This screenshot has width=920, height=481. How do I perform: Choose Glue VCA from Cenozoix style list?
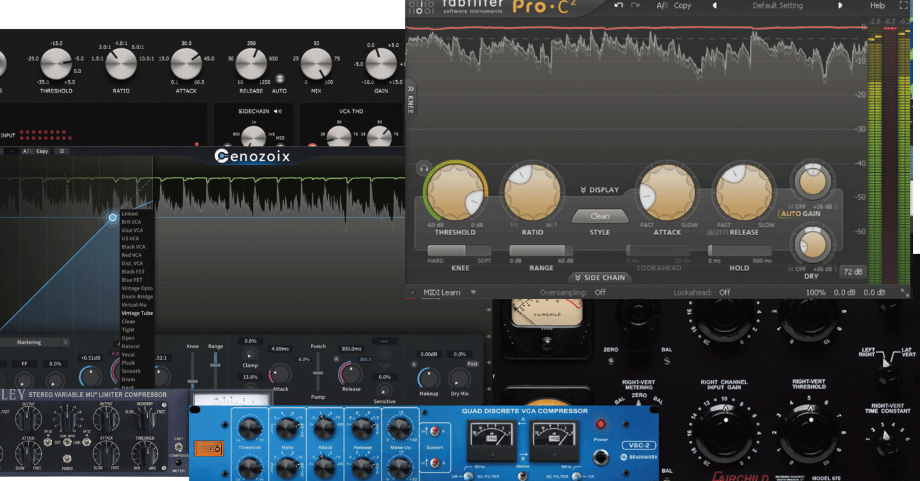[132, 230]
